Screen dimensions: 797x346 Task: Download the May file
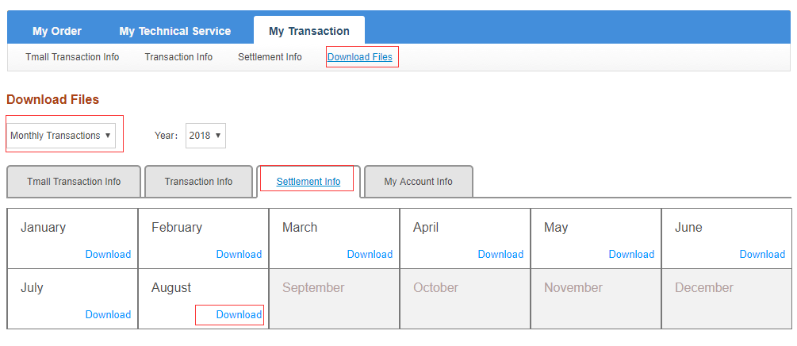tap(631, 254)
